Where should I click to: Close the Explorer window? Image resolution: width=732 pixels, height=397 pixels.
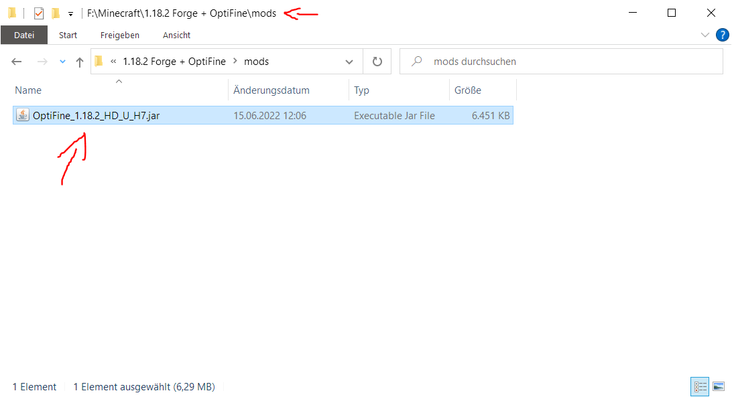pyautogui.click(x=711, y=13)
